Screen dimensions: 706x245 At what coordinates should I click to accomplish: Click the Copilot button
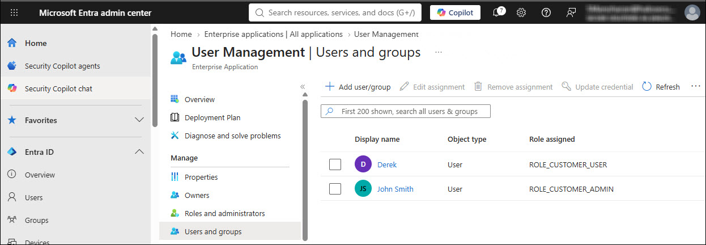(455, 12)
